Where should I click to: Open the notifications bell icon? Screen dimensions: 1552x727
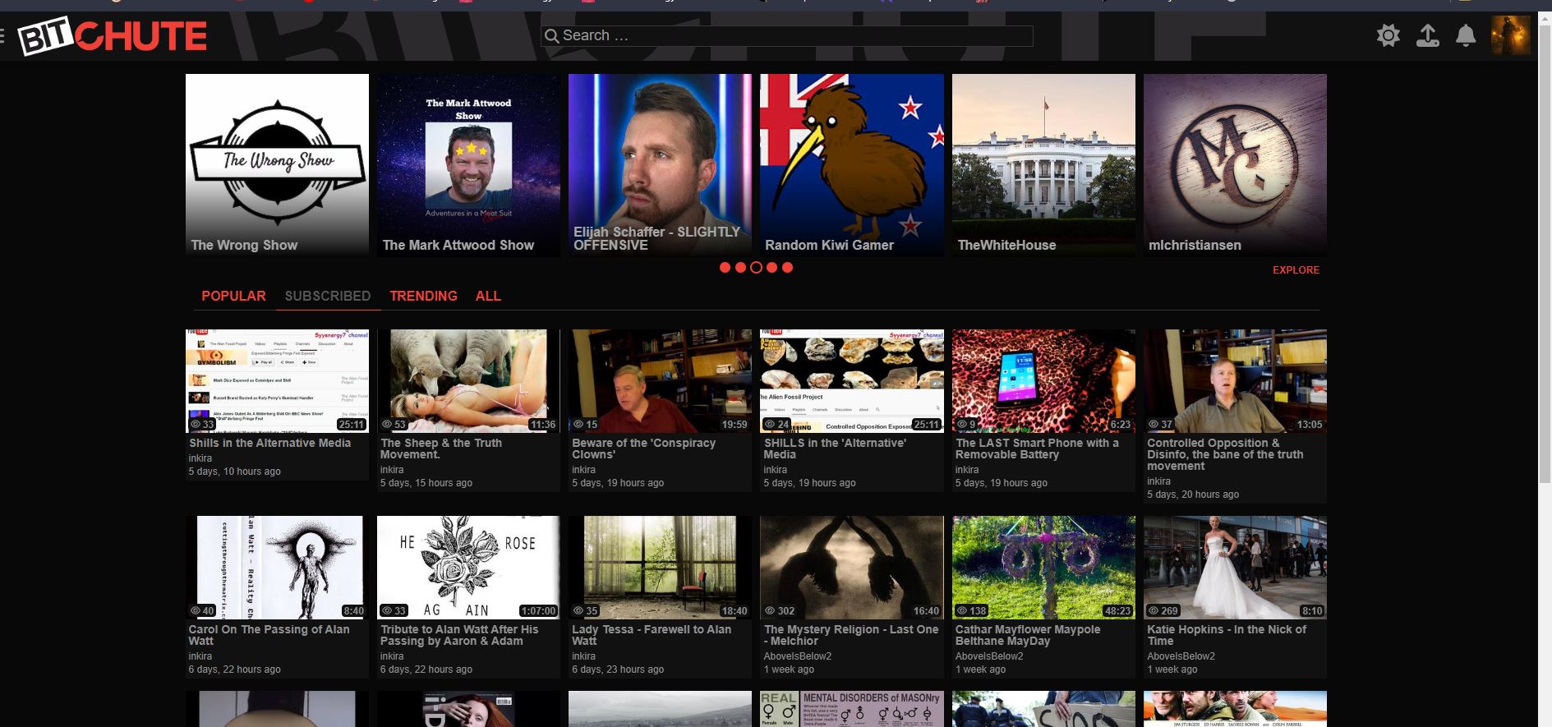pyautogui.click(x=1466, y=35)
